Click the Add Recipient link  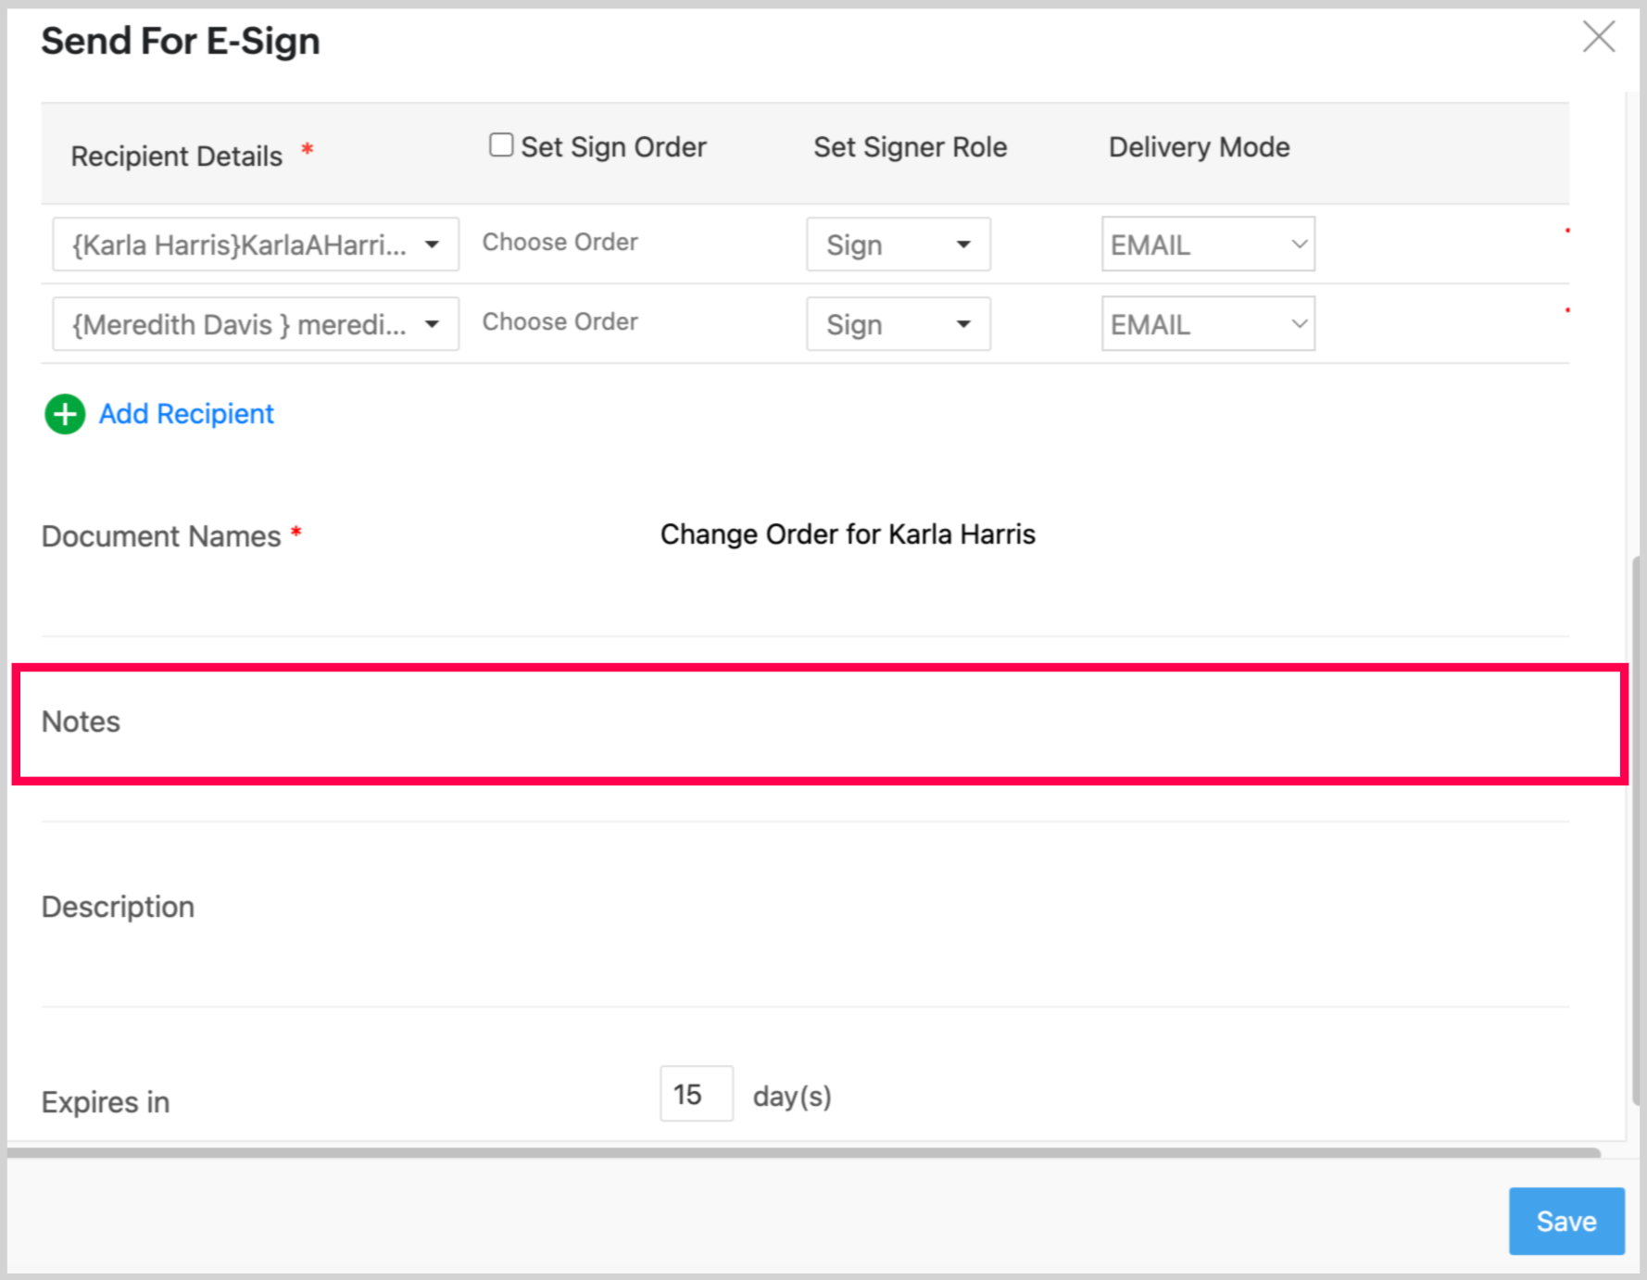click(186, 414)
